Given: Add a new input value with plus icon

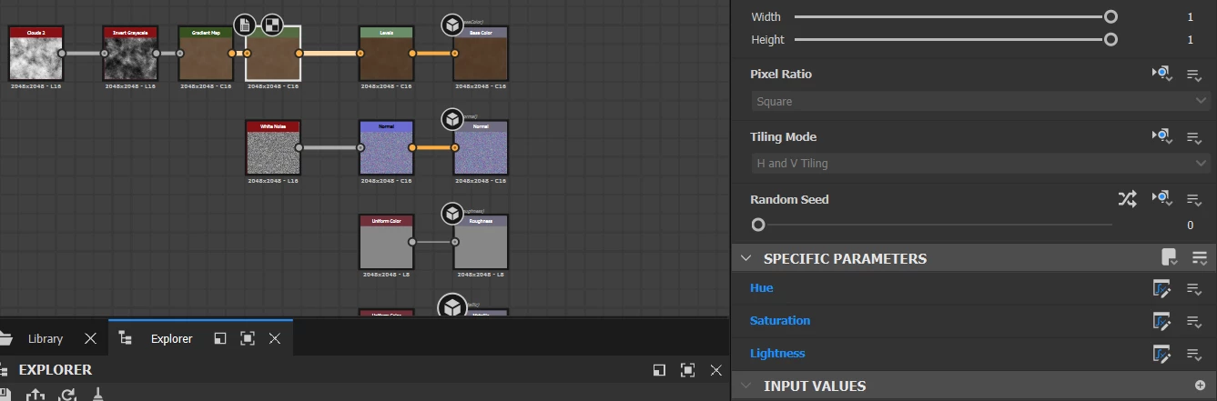Looking at the screenshot, I should tap(1200, 386).
